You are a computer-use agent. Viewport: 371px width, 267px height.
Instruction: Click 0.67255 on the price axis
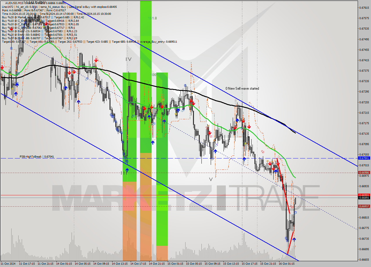click(x=364, y=102)
